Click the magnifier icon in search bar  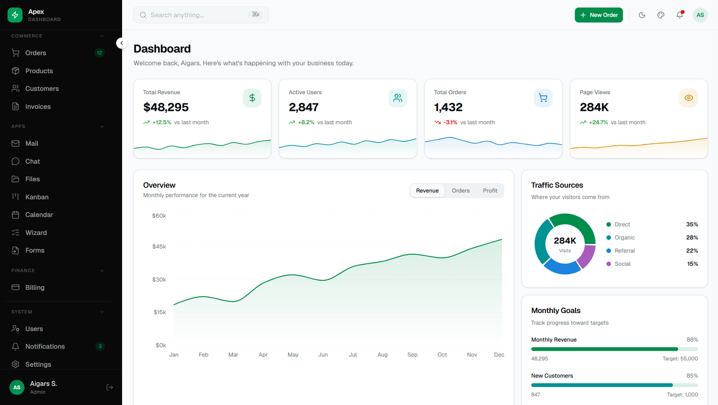click(143, 15)
